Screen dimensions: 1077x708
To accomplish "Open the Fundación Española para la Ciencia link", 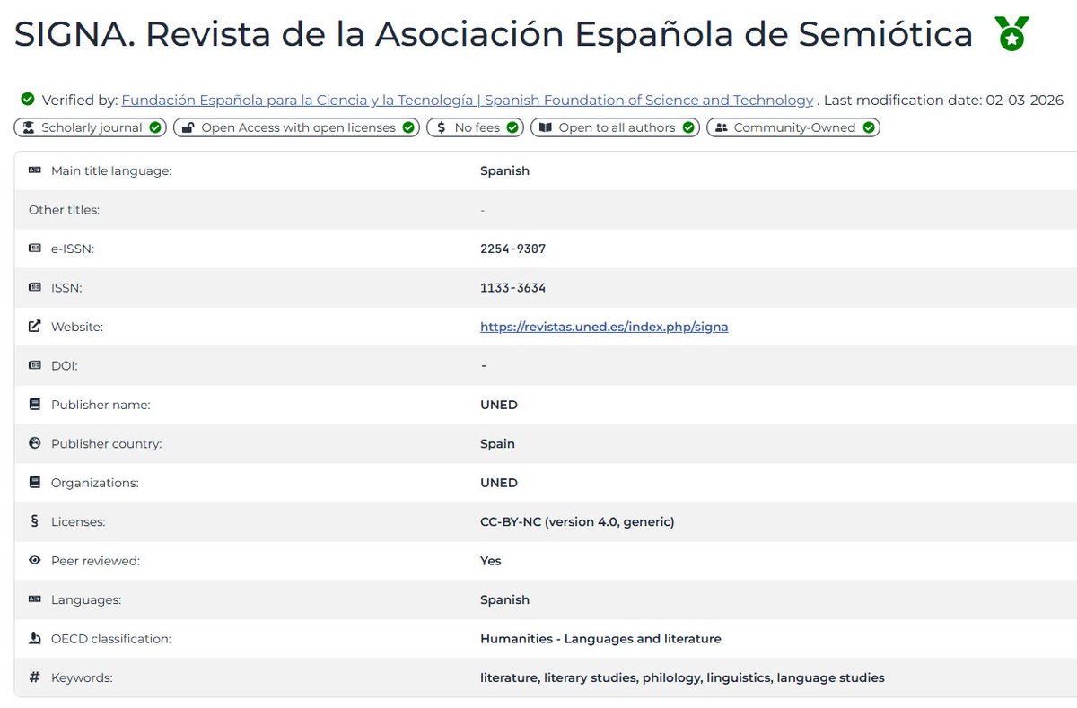I will pos(468,100).
